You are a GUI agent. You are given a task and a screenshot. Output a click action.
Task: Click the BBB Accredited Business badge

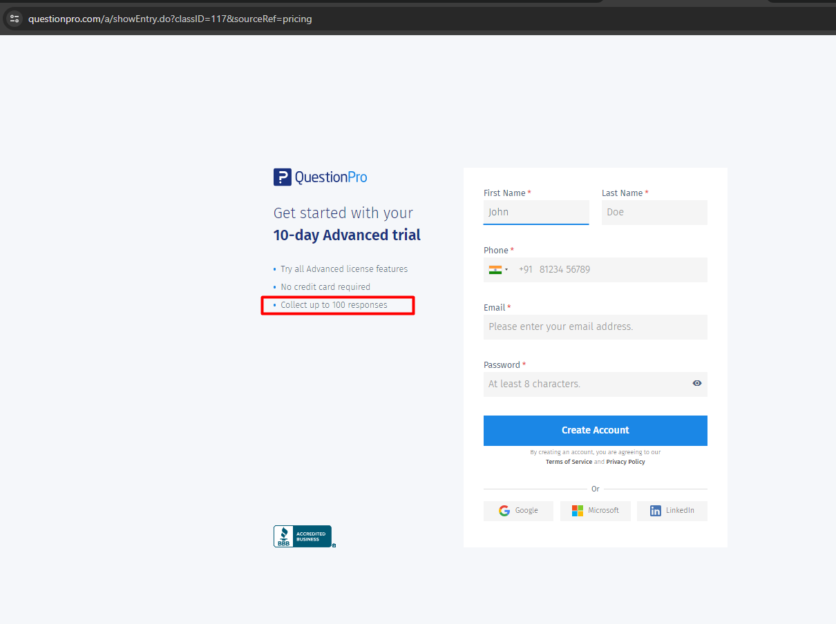click(x=304, y=536)
